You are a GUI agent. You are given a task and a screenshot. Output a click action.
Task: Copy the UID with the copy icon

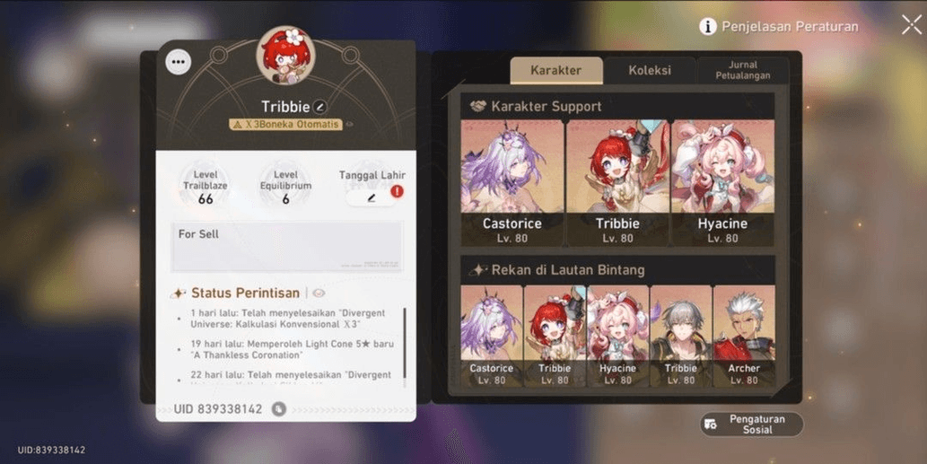coord(278,409)
